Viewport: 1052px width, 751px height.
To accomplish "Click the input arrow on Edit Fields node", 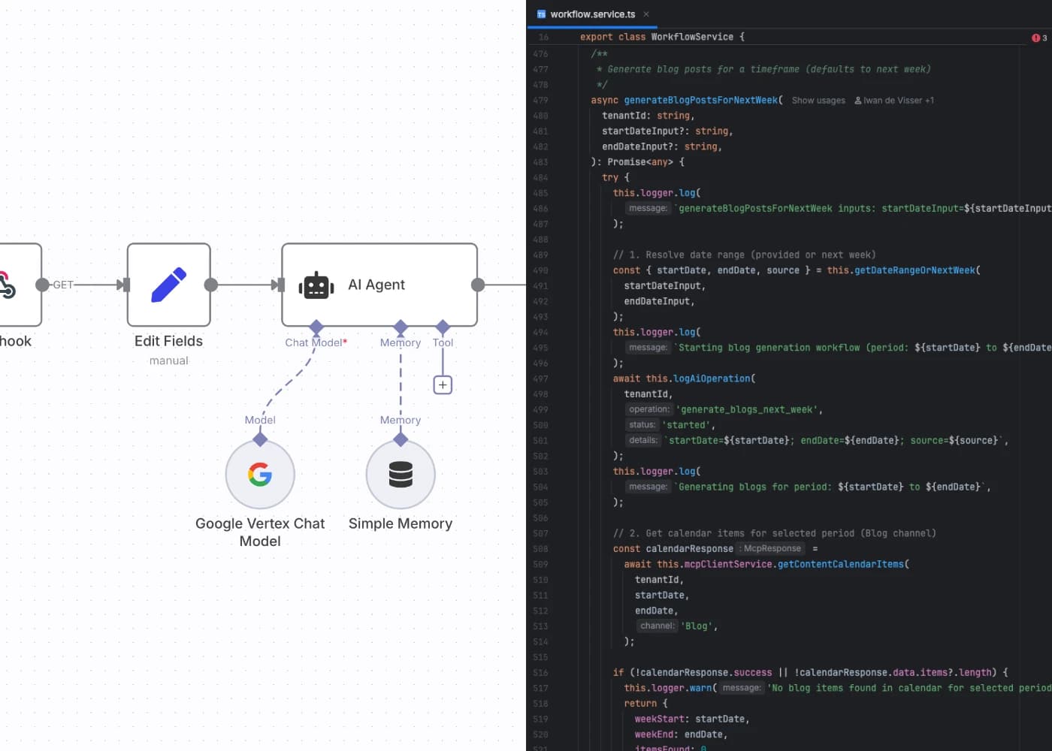I will click(x=122, y=284).
